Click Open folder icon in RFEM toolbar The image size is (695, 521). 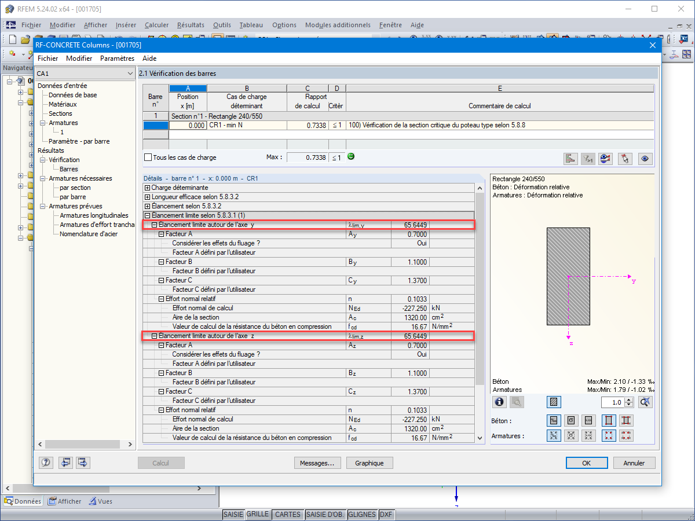coord(25,39)
